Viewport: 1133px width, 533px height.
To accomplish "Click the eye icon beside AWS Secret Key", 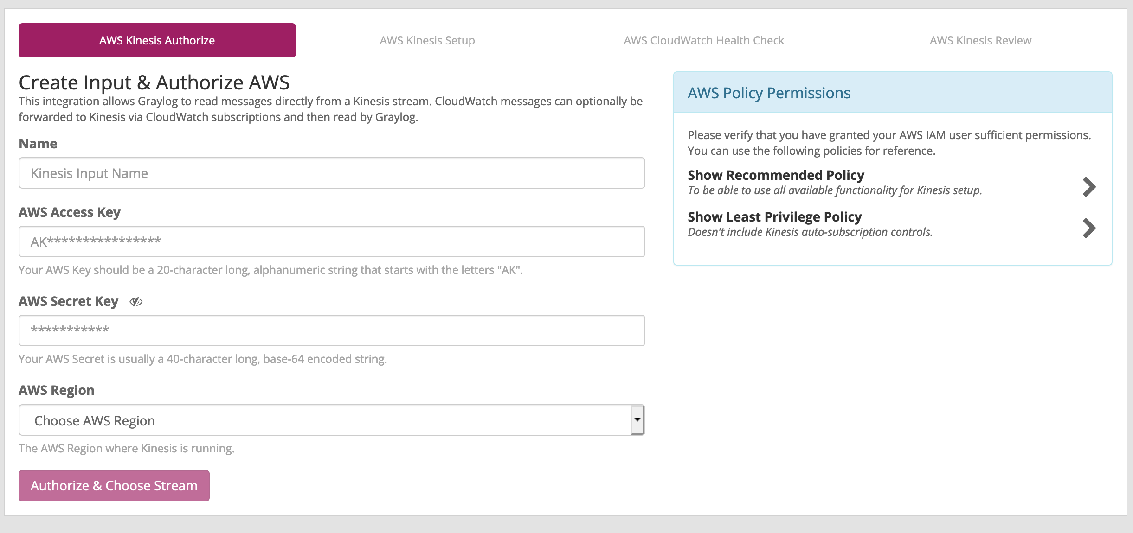I will pos(136,302).
